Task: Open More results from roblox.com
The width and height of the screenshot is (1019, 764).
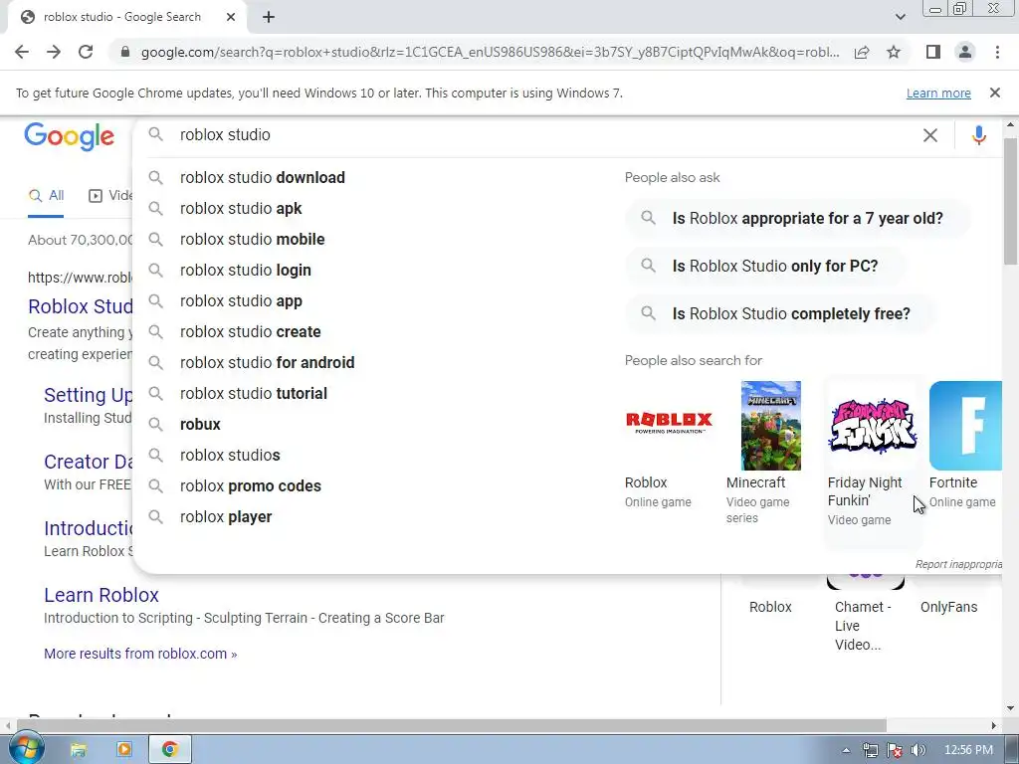Action: 140,654
